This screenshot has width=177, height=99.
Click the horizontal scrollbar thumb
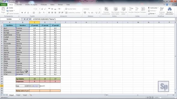click(138, 95)
